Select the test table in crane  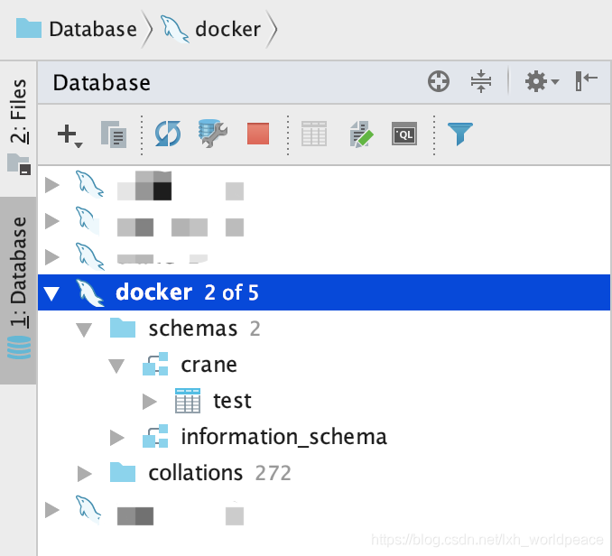(x=232, y=401)
